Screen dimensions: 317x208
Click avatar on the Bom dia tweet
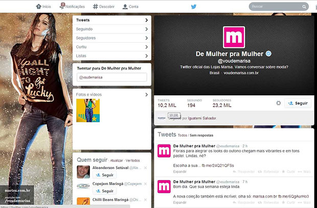coord(164,187)
